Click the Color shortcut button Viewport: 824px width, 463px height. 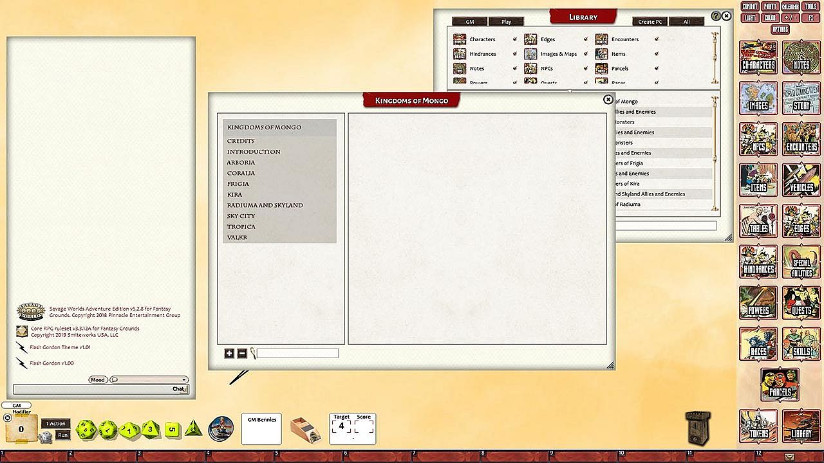click(770, 18)
